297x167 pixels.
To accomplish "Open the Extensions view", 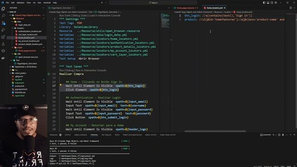I will coord(3,37).
